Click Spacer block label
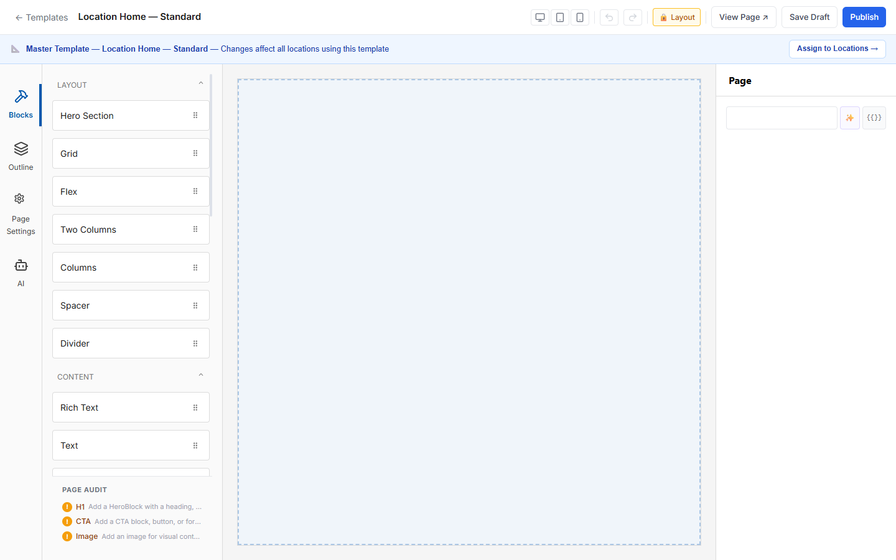 pos(75,306)
